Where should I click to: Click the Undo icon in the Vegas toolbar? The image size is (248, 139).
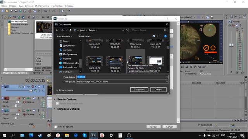tap(46, 11)
